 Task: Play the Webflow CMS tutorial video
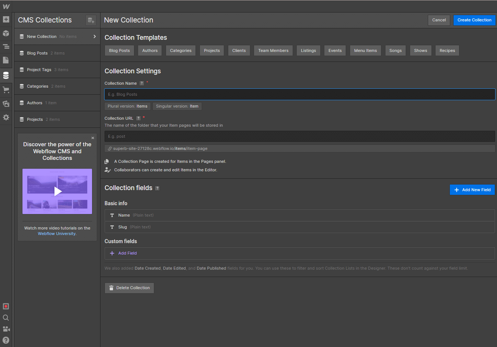point(57,191)
